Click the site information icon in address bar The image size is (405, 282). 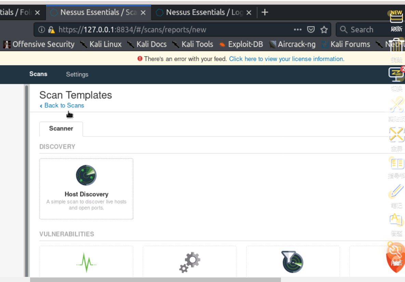click(x=41, y=30)
